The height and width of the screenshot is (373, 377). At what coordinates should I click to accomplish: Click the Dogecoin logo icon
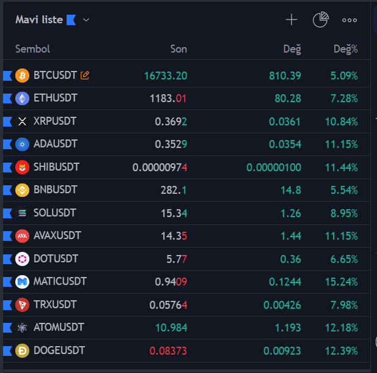coord(23,351)
